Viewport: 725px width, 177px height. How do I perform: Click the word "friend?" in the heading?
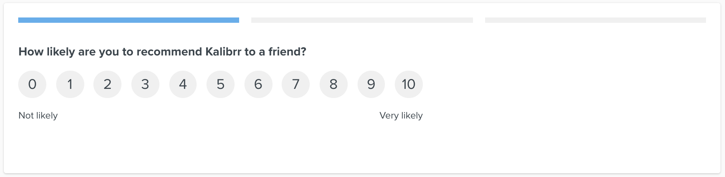[287, 52]
